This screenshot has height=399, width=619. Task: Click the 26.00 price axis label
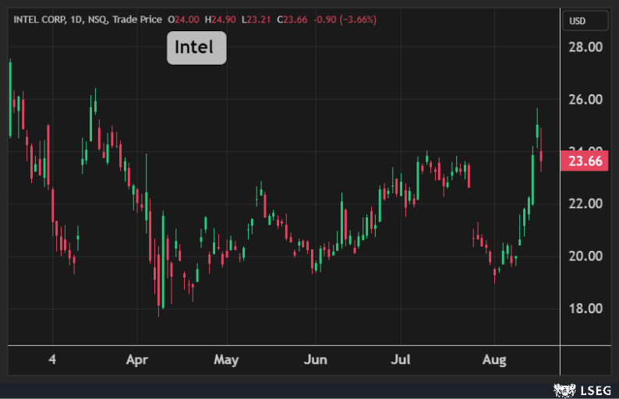[x=585, y=100]
